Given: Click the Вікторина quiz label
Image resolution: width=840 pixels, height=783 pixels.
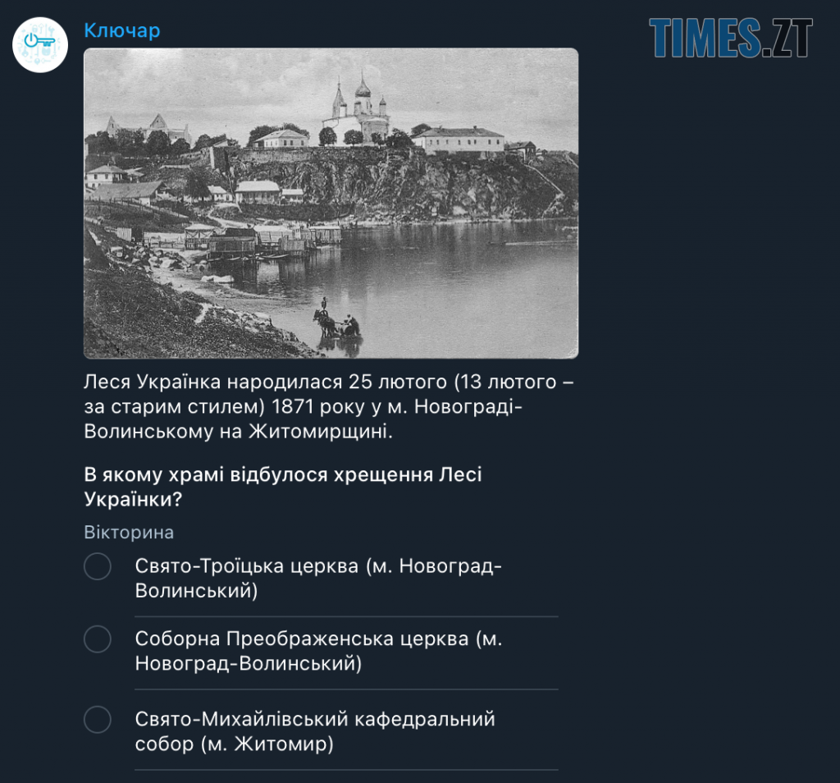Looking at the screenshot, I should pos(129,533).
